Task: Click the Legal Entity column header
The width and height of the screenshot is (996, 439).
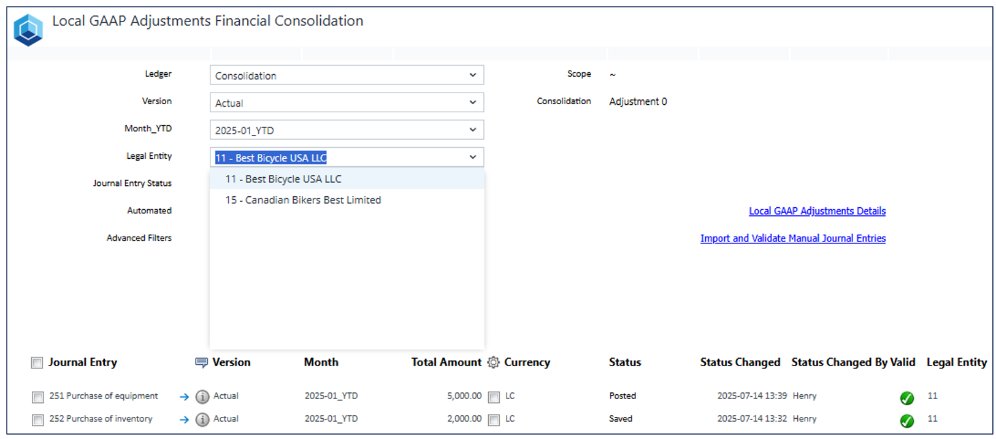Action: tap(957, 362)
